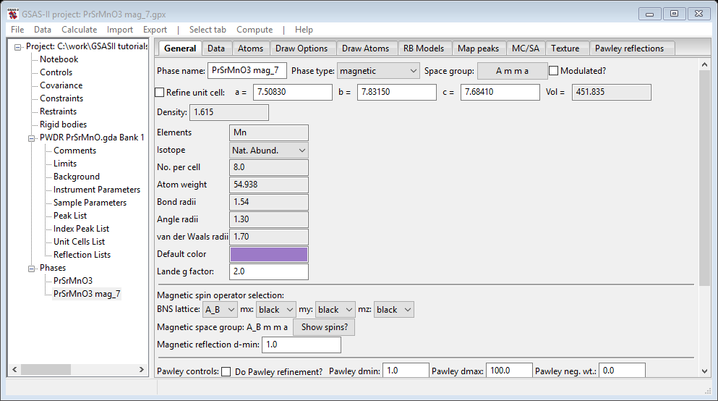Click tree panel horizontal scrollbar right arrow

click(142, 369)
